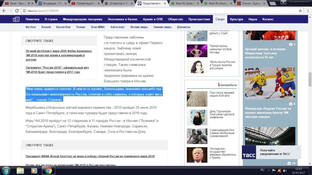Mute audio icon on first tab
This screenshot has width=312, height=175.
click(29, 3)
